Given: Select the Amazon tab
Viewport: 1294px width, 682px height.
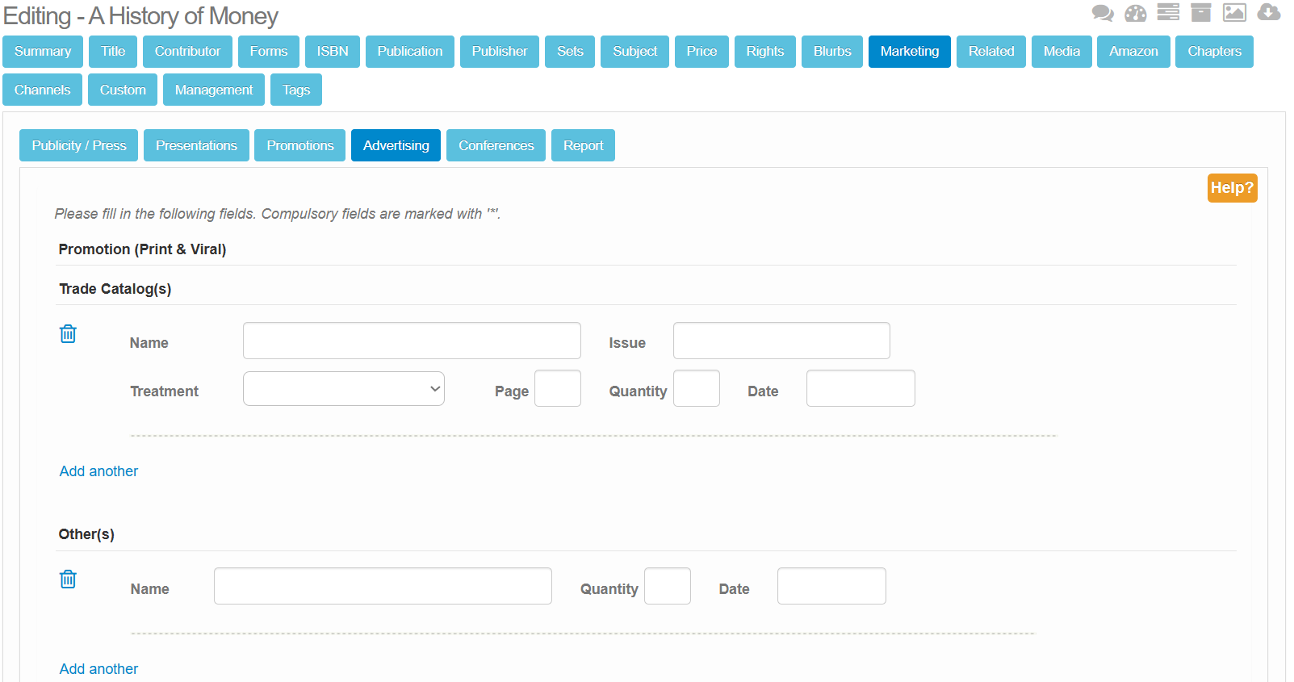Looking at the screenshot, I should point(1133,52).
